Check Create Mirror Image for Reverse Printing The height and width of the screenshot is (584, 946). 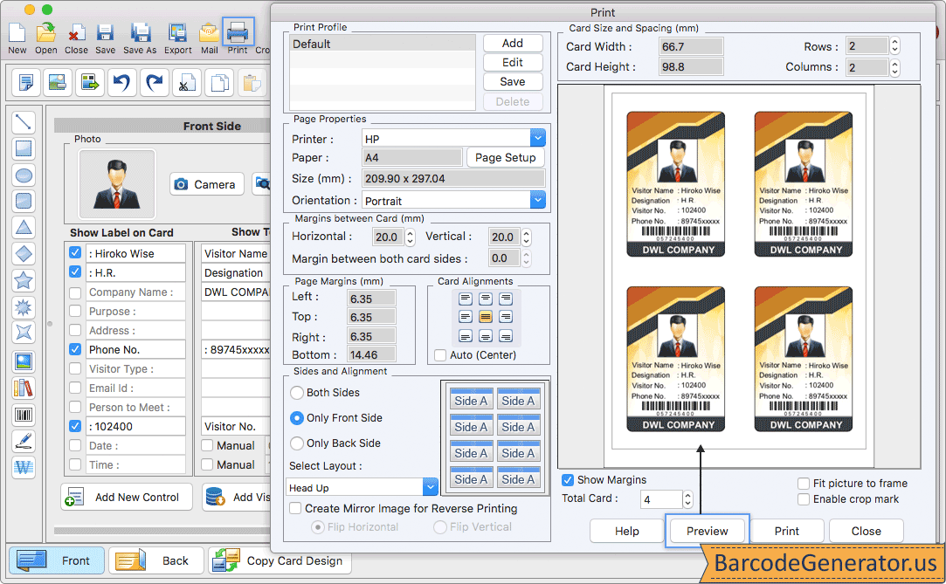tap(295, 508)
